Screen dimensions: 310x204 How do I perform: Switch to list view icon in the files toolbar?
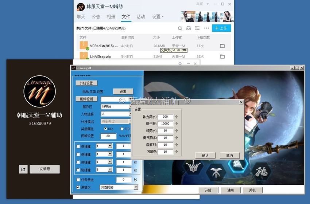tap(197, 28)
